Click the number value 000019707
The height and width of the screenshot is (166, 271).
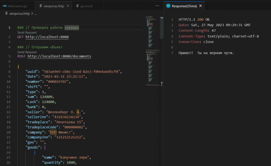(x=57, y=82)
